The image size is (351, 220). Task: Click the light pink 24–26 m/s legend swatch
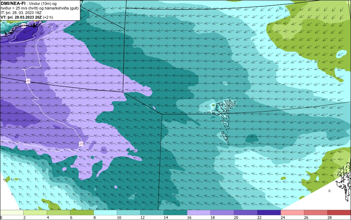coord(292,213)
